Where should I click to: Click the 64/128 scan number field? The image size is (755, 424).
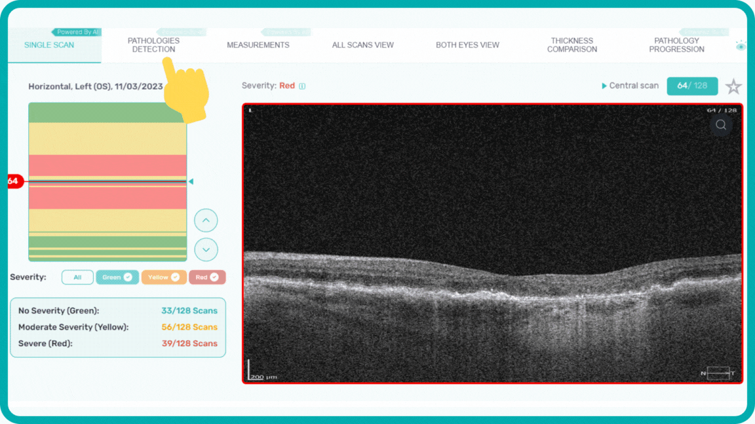click(x=692, y=86)
